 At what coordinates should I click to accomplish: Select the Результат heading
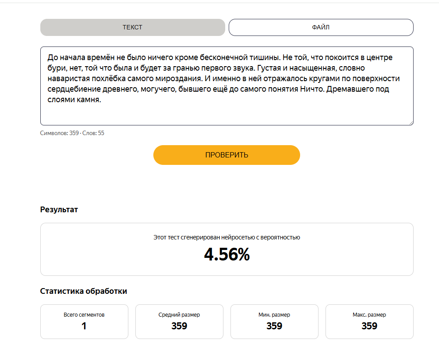pos(59,210)
